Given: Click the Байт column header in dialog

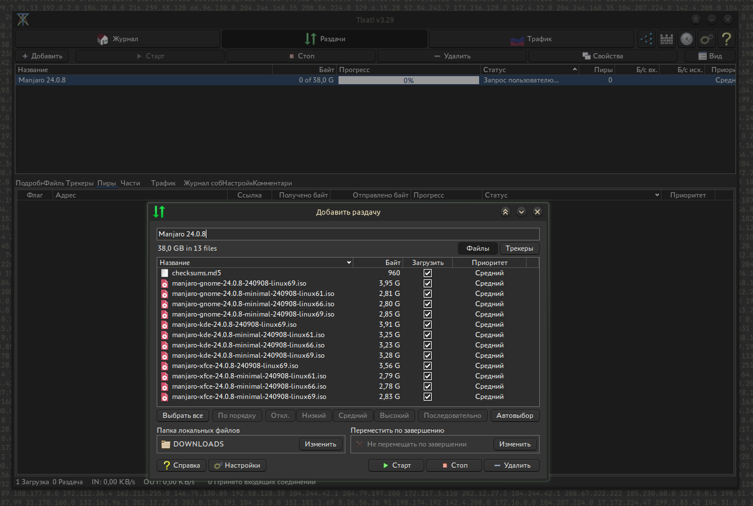Looking at the screenshot, I should (x=379, y=263).
